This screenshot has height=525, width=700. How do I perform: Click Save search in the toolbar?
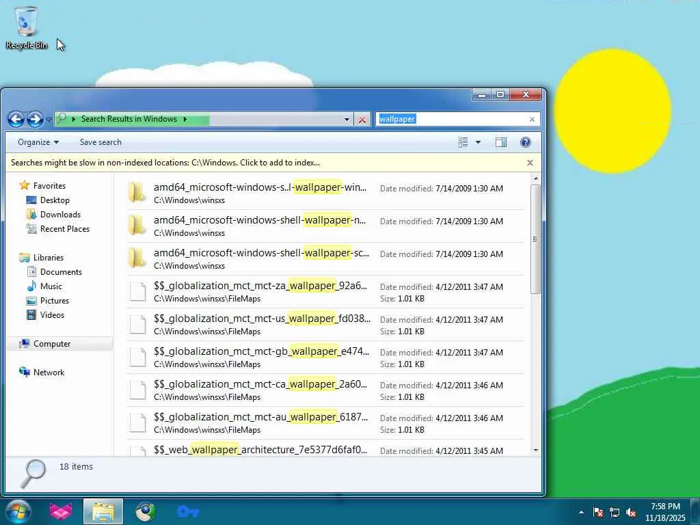(100, 142)
